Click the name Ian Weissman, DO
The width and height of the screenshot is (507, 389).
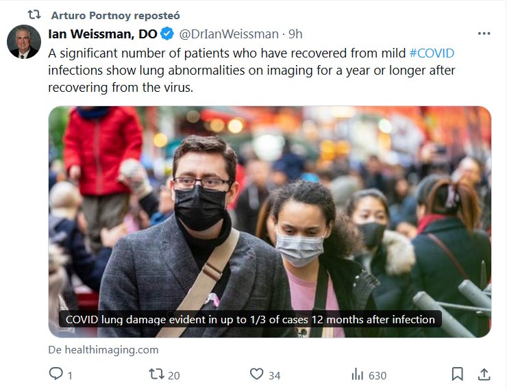(102, 34)
